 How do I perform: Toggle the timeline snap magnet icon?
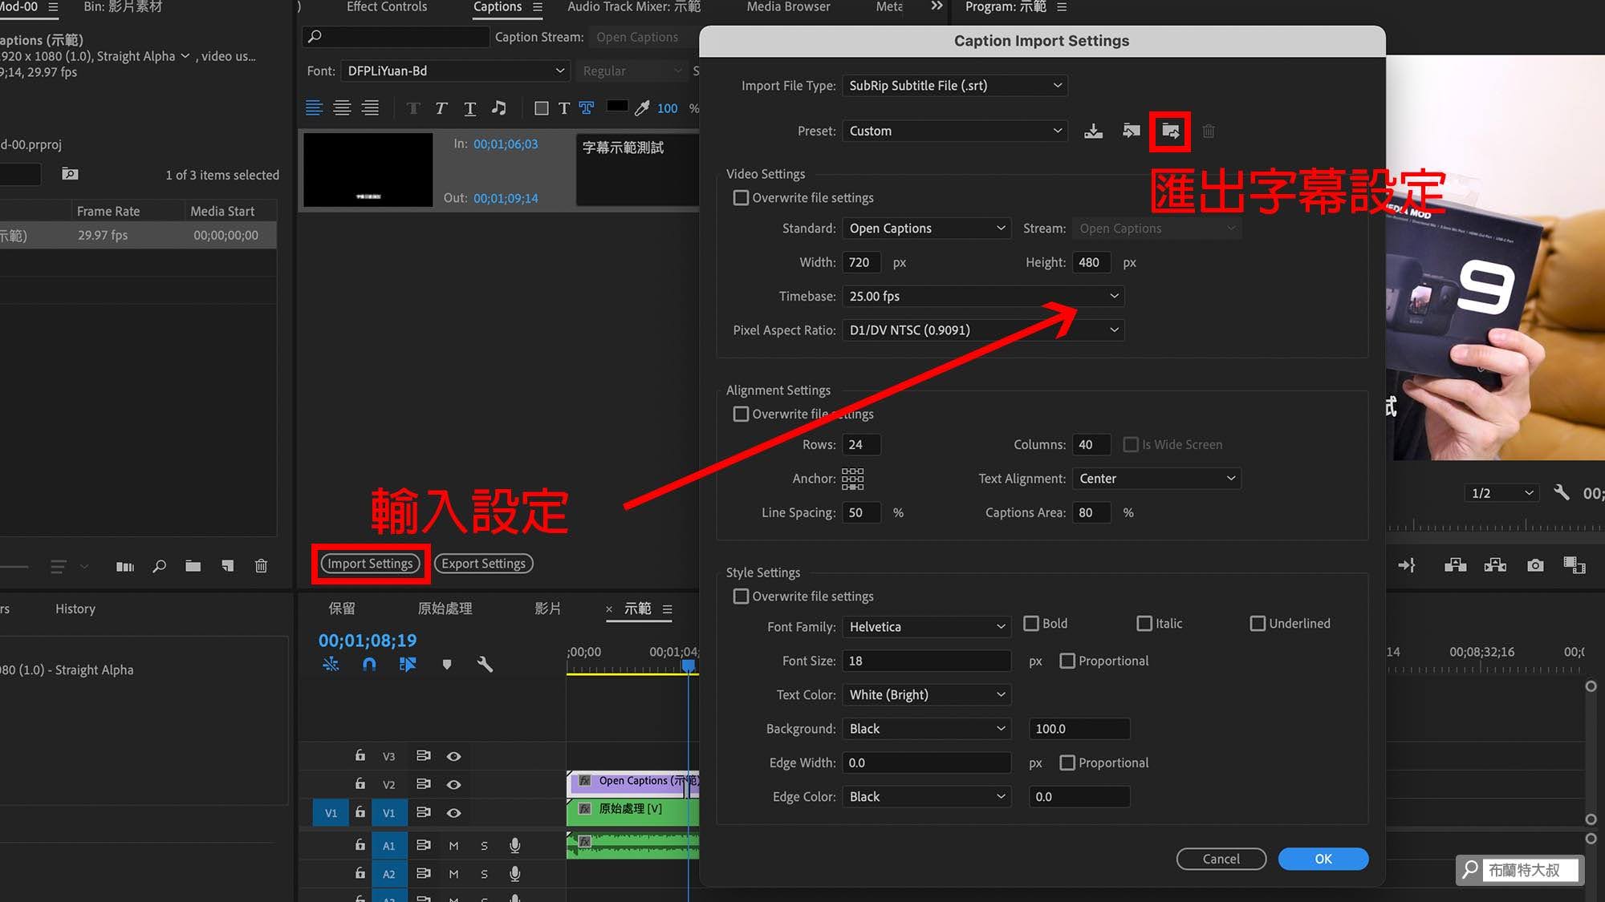(x=369, y=664)
